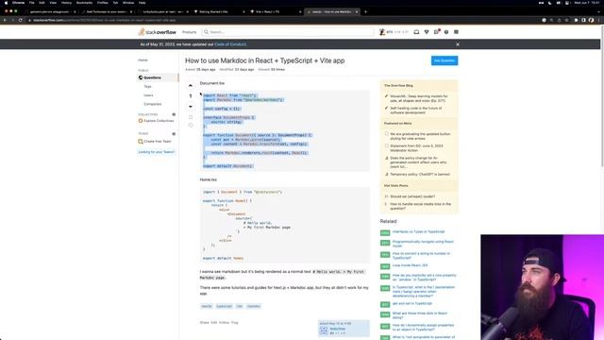Dismiss the Code of Conduct banner
Viewport: 604px width, 340px height.
click(x=458, y=44)
